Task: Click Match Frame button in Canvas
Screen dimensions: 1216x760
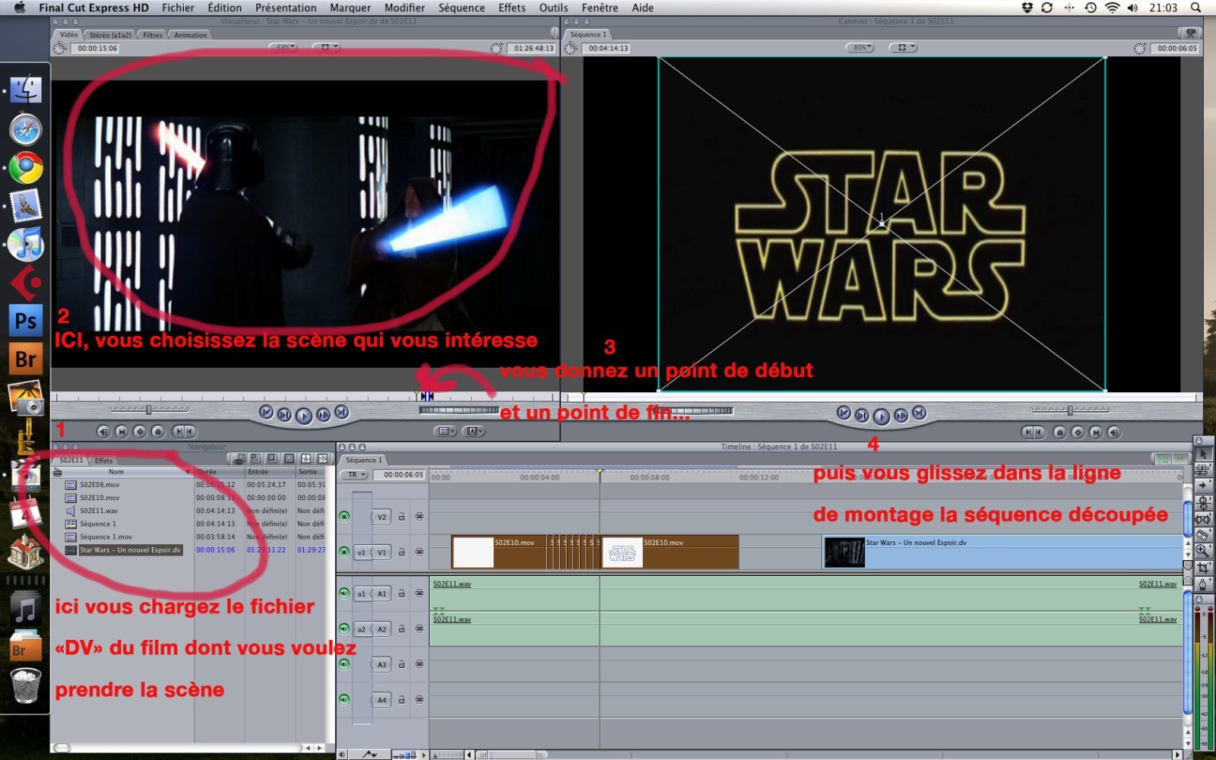Action: pos(1114,432)
